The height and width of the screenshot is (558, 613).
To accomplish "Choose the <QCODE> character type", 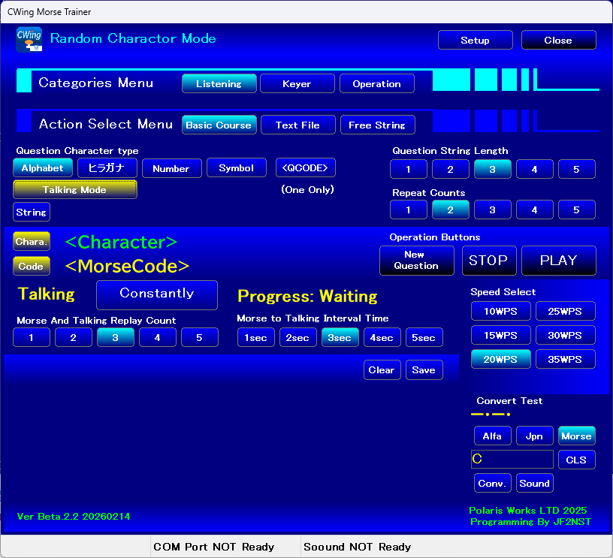I will pyautogui.click(x=305, y=168).
